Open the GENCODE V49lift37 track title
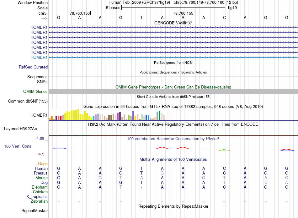Screen dimensions: 298x218 pyautogui.click(x=173, y=23)
